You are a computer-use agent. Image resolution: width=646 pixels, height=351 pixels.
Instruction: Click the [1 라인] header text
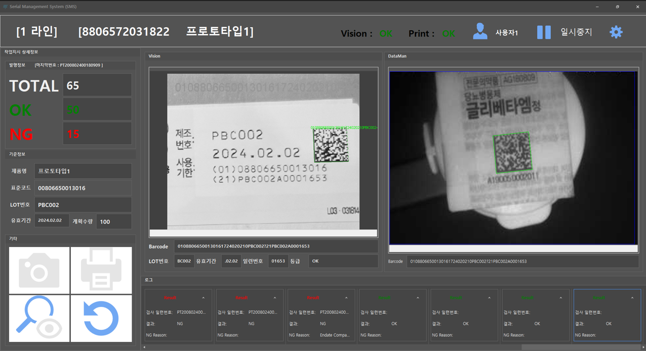36,32
